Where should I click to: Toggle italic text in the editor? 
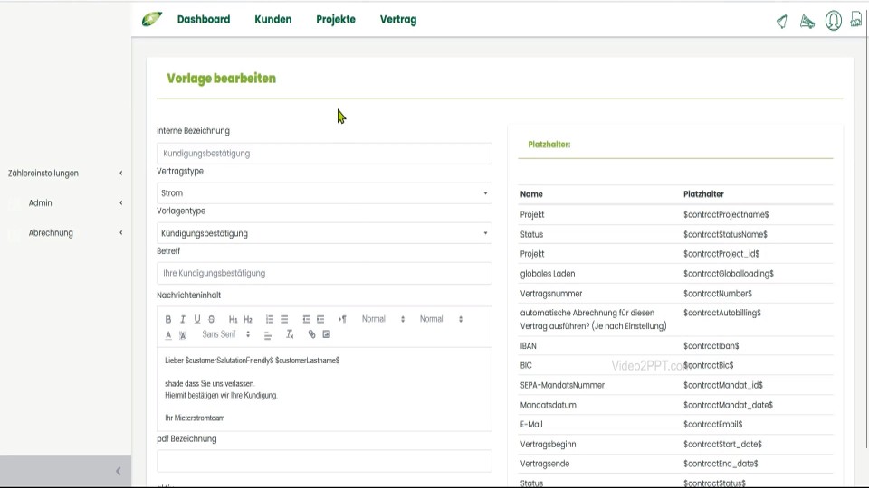click(183, 319)
